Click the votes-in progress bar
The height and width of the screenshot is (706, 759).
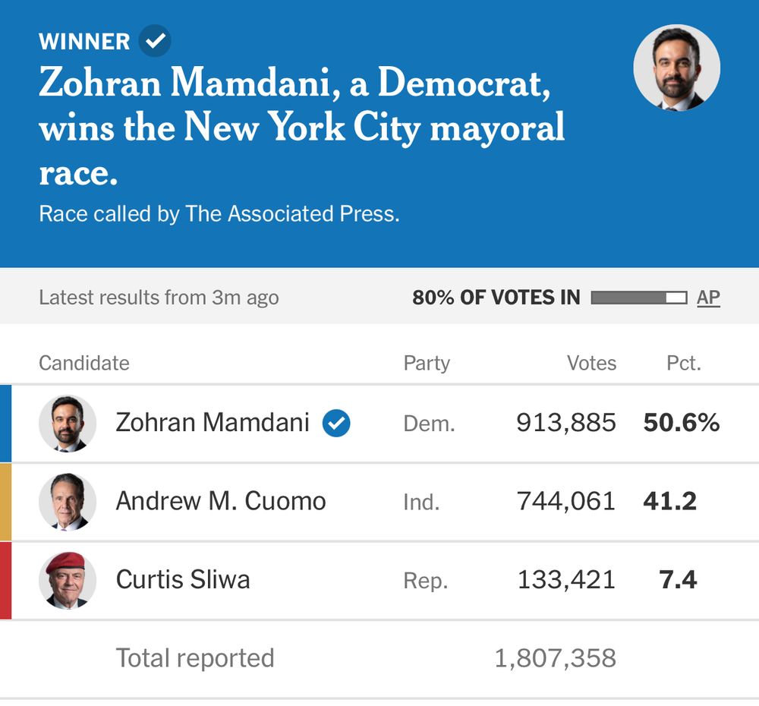(638, 298)
